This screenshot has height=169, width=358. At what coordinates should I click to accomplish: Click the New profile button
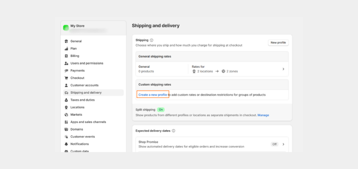pyautogui.click(x=278, y=42)
